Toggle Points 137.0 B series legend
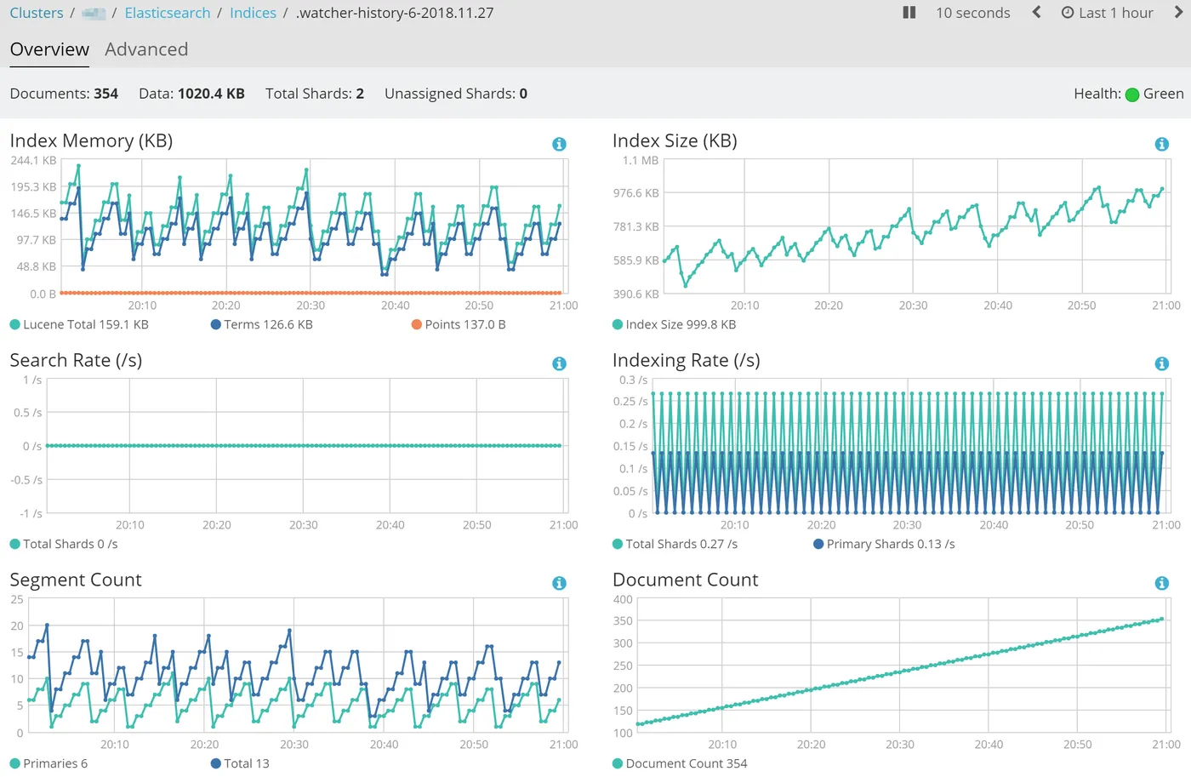1191x777 pixels. pyautogui.click(x=459, y=324)
